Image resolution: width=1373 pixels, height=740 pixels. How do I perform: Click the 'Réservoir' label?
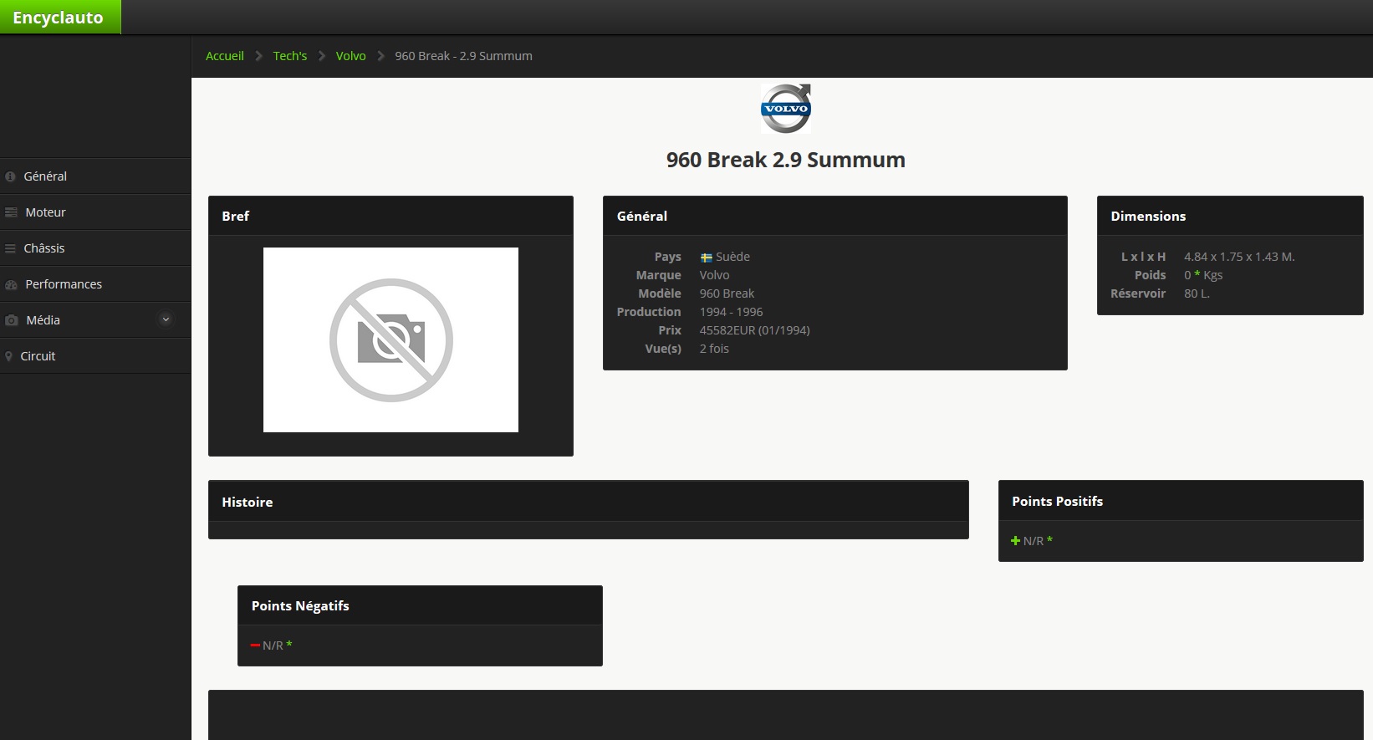click(1138, 293)
